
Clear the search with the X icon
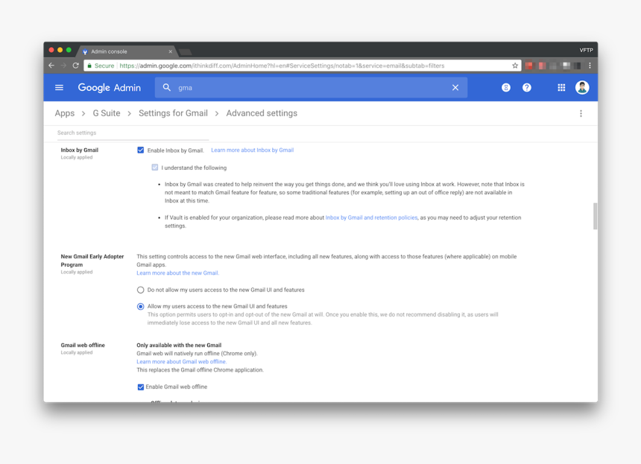tap(455, 87)
